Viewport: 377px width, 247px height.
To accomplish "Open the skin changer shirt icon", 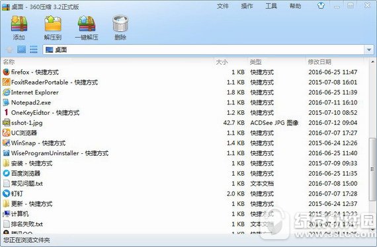I will (x=321, y=5).
